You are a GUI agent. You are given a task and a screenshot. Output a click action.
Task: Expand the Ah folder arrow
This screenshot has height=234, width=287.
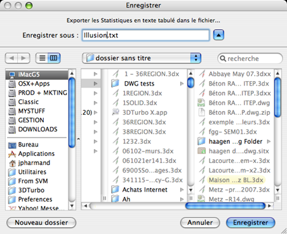coord(182,199)
